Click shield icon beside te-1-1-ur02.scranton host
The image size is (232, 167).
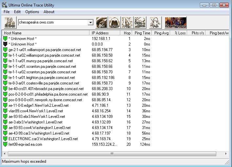coord(5,72)
